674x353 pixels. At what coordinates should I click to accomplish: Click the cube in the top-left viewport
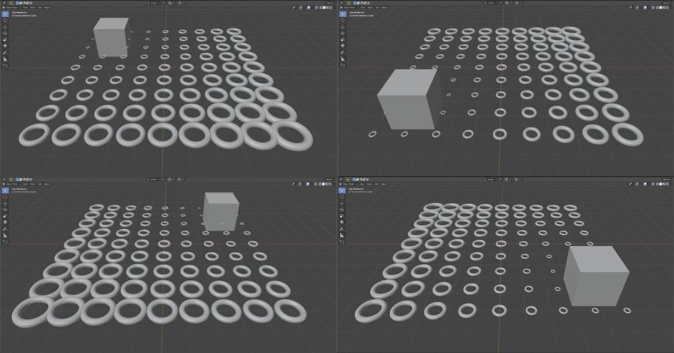coord(111,37)
